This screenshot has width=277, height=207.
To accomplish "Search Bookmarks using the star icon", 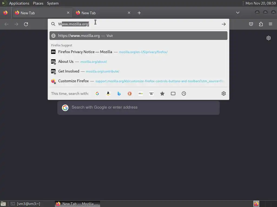I will (162, 94).
